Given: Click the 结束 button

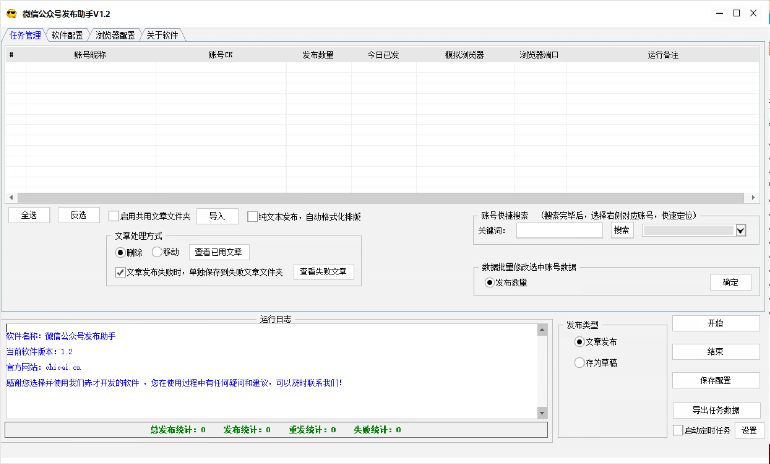Looking at the screenshot, I should (716, 352).
